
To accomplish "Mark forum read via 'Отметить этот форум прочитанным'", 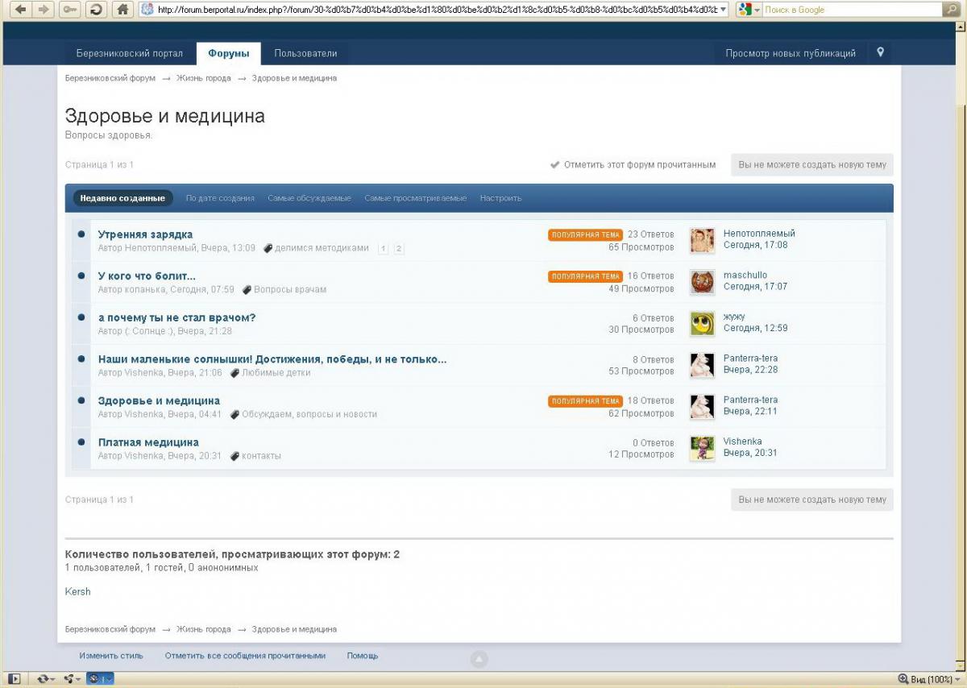I will [x=639, y=165].
